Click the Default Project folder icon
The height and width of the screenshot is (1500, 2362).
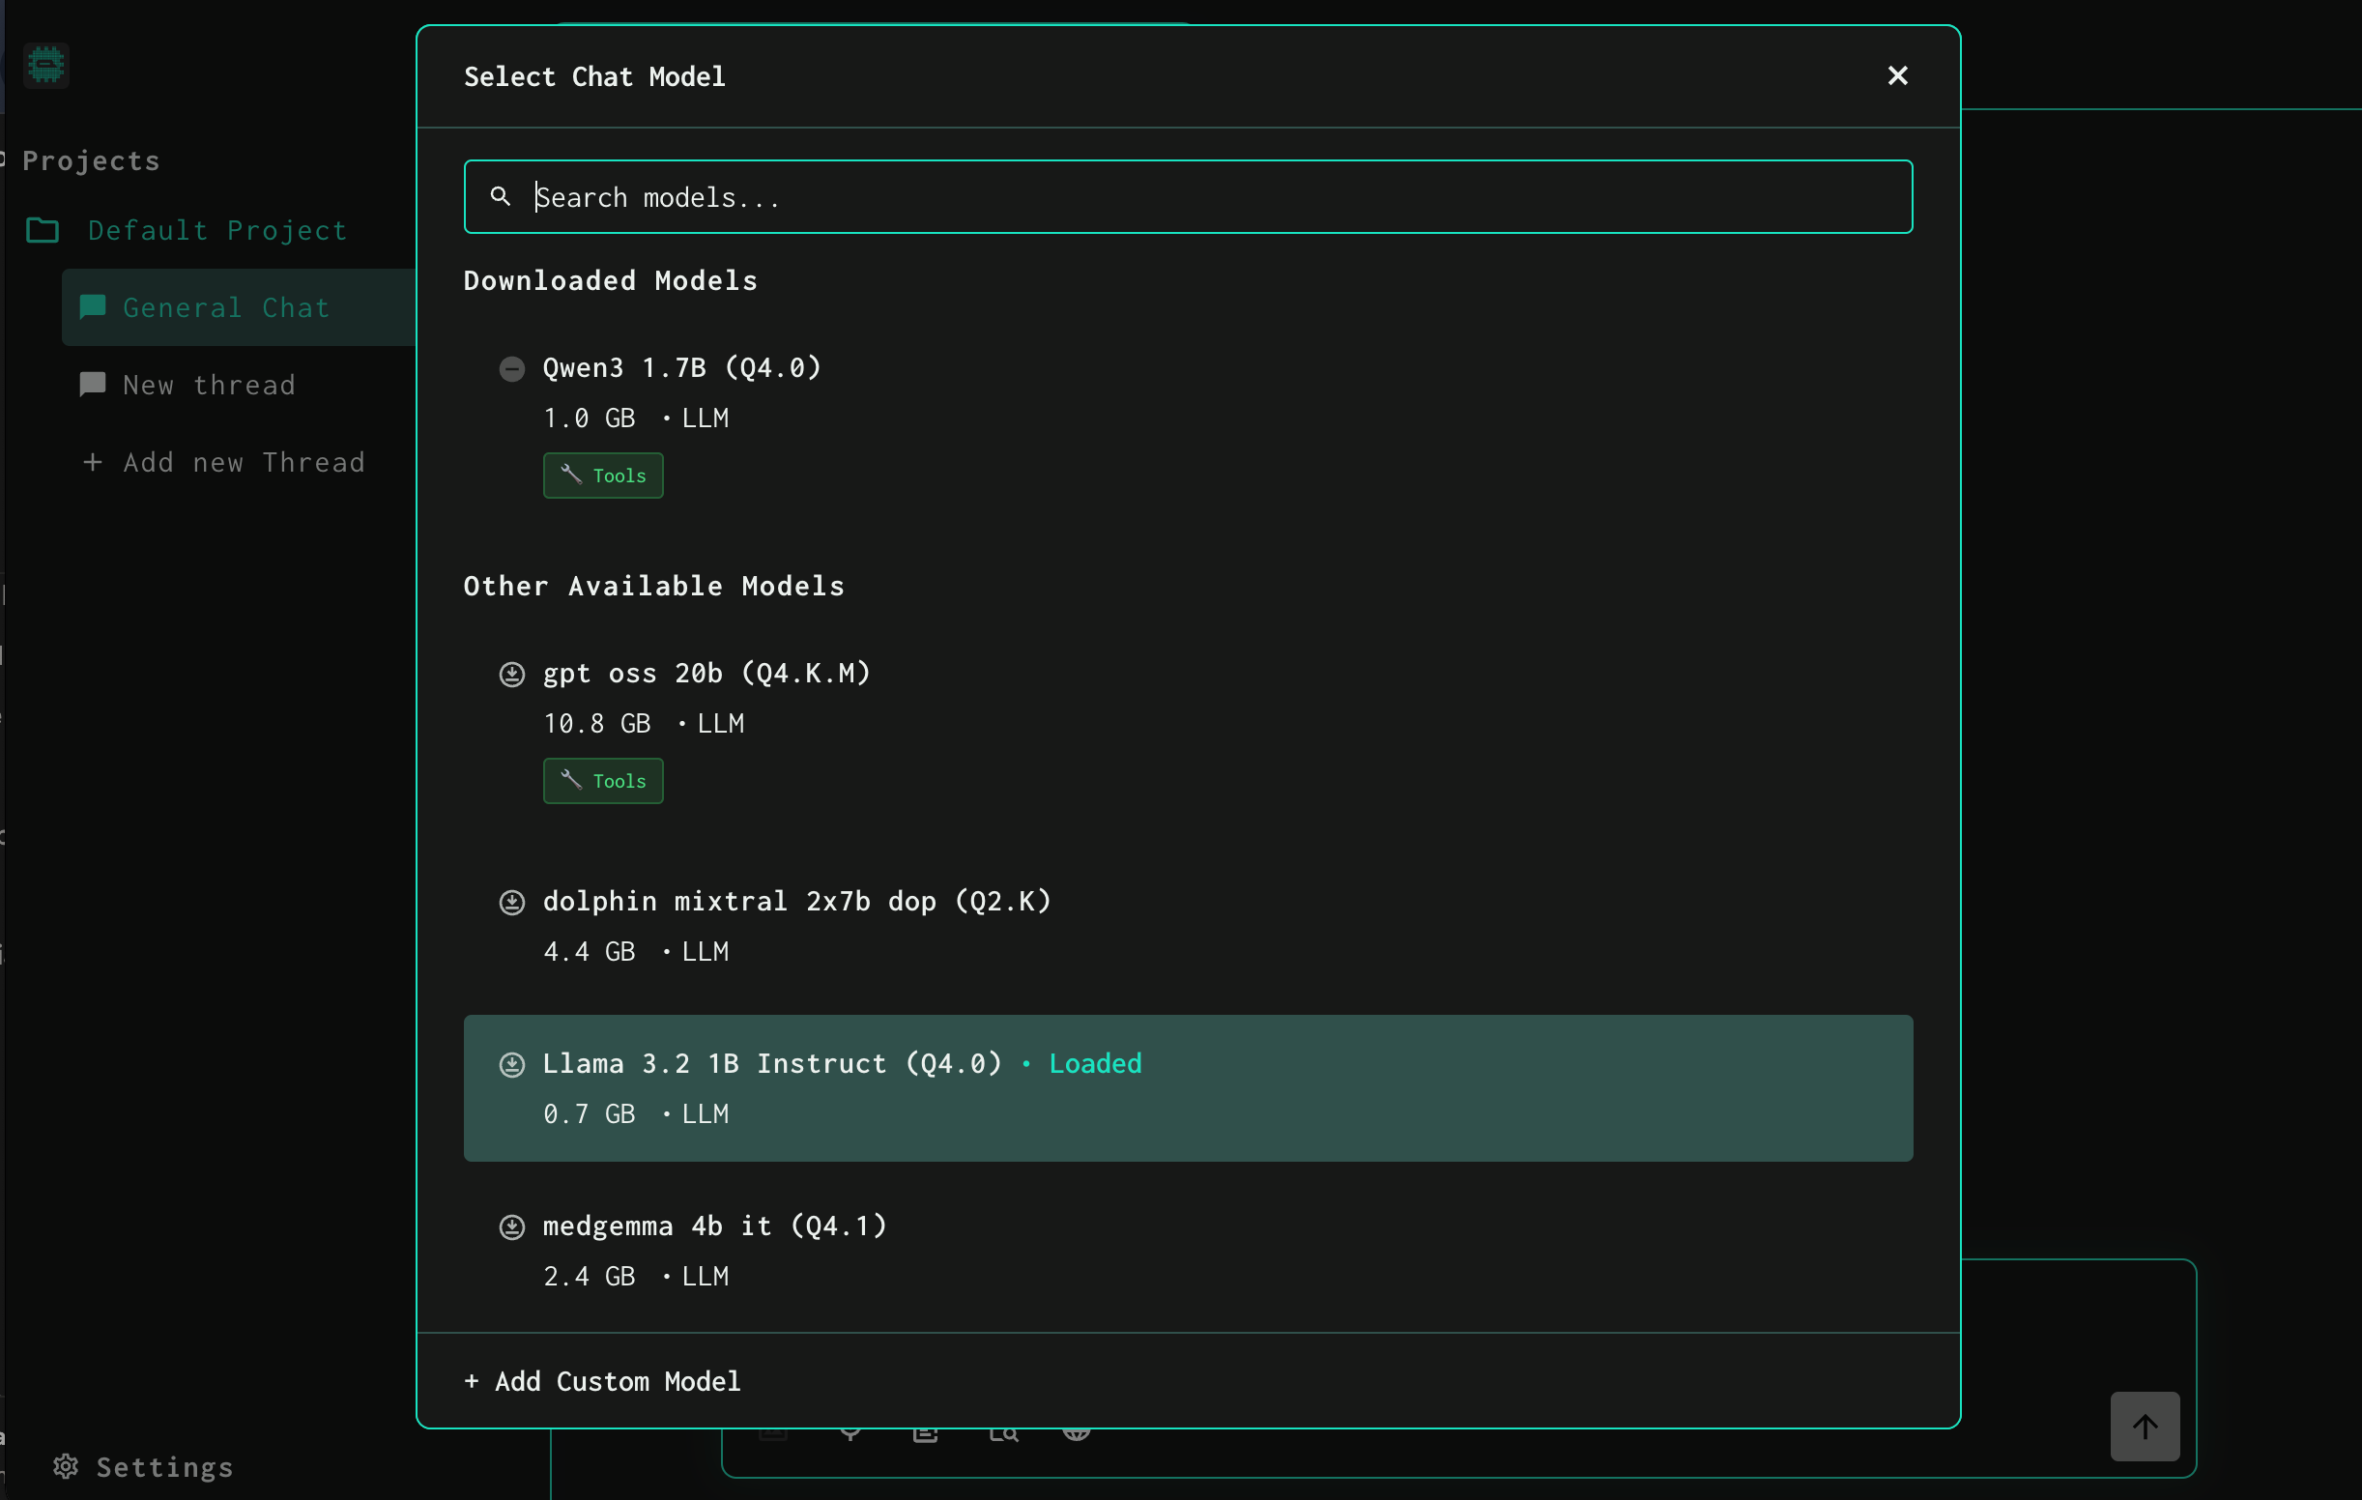point(43,231)
